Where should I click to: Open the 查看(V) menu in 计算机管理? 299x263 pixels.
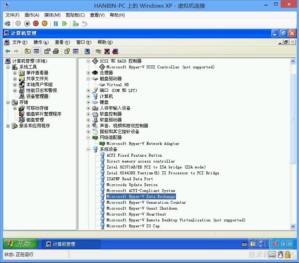(x=62, y=42)
